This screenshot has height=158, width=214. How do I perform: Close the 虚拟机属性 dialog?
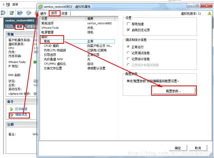click(x=206, y=6)
